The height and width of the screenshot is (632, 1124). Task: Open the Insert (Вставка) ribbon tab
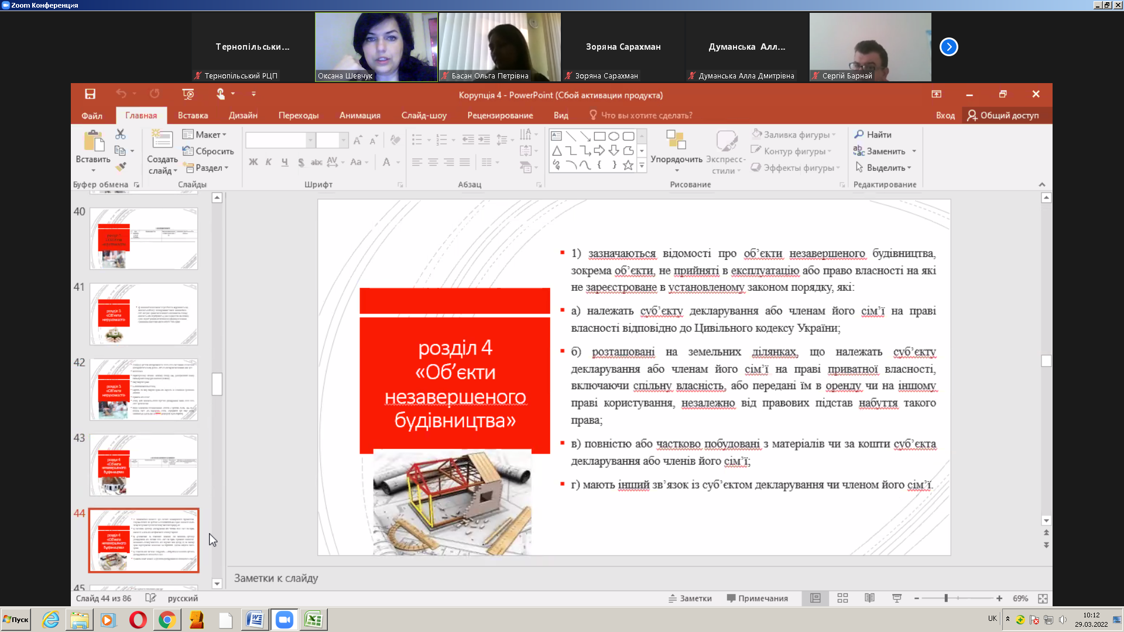tap(193, 115)
